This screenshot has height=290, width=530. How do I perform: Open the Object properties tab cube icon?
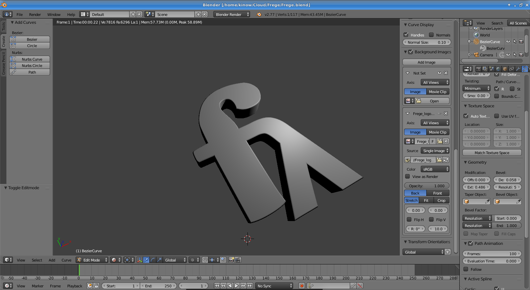click(505, 69)
